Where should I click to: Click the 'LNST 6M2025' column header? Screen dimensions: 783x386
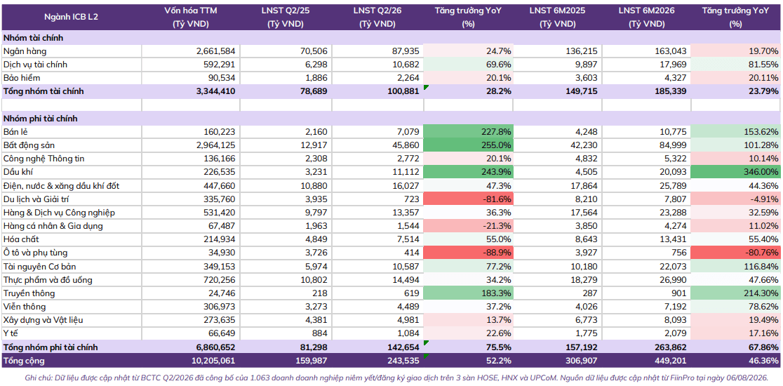pyautogui.click(x=557, y=16)
